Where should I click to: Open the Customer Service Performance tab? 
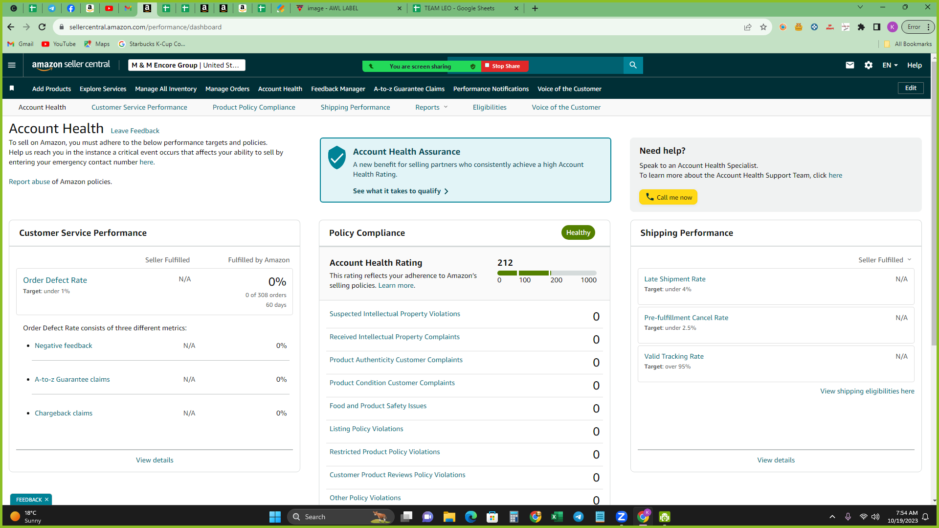139,107
